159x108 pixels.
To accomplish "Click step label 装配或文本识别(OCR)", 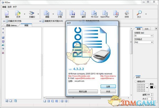I will click(54, 21).
